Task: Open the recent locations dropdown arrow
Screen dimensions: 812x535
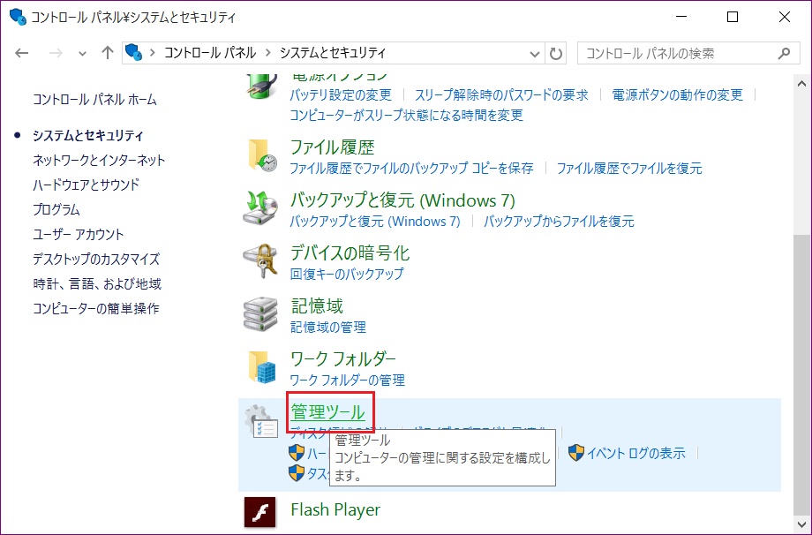Action: point(82,53)
